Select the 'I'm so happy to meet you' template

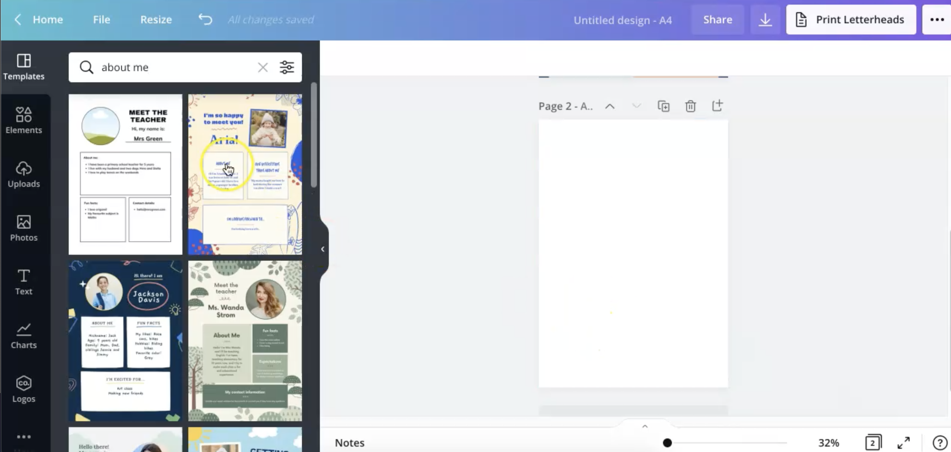point(245,174)
